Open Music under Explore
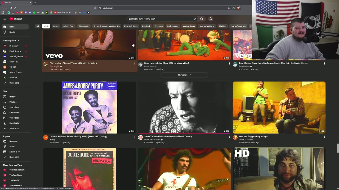 point(15,146)
